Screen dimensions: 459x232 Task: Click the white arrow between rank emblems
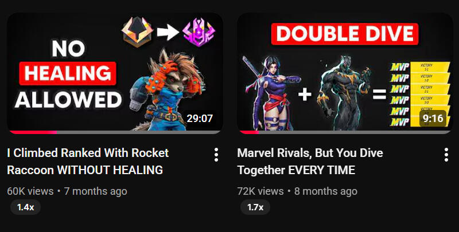coord(168,32)
